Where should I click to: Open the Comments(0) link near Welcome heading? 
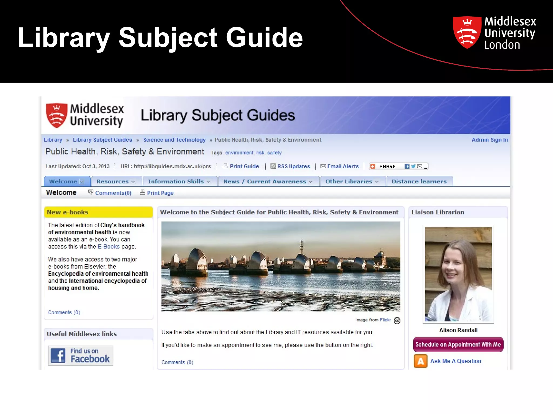click(x=113, y=193)
